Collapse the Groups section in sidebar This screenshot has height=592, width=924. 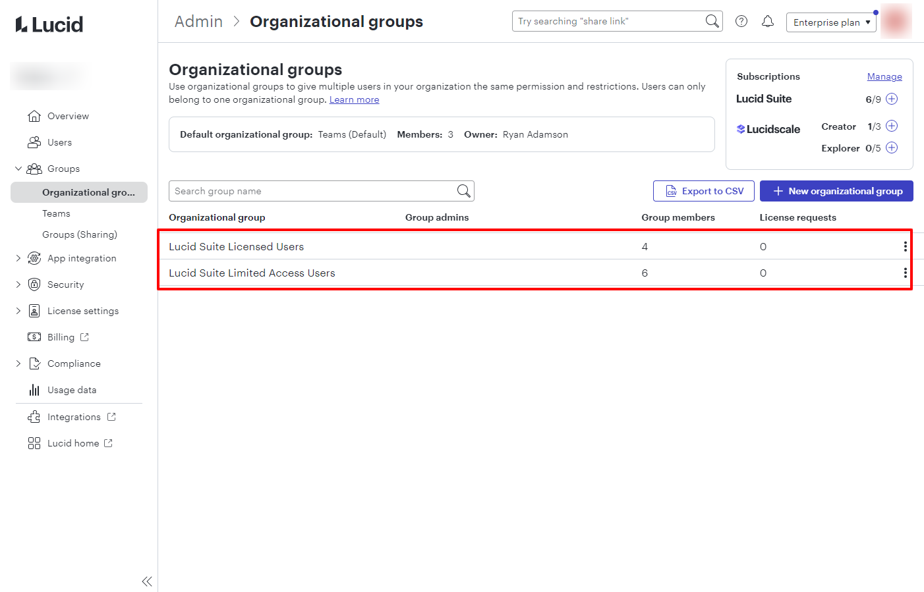click(x=18, y=169)
